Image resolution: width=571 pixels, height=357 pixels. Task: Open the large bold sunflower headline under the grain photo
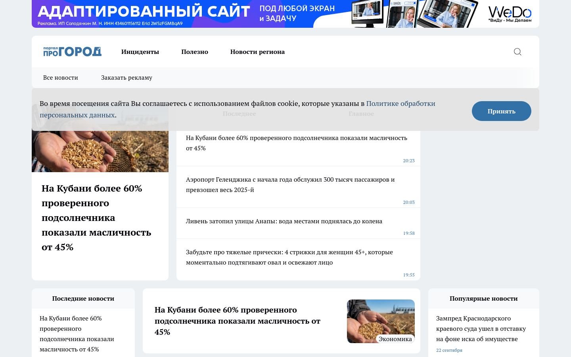click(96, 217)
